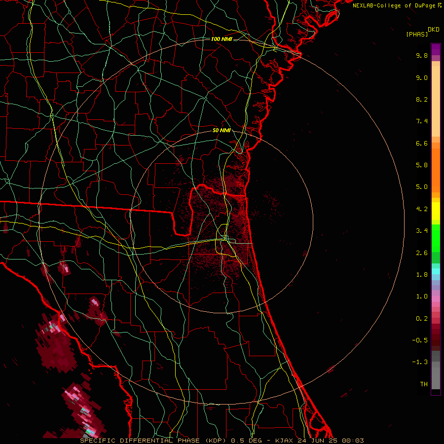This screenshot has width=444, height=444.
Task: Click the bright green segment of color bar
Action: point(436,238)
